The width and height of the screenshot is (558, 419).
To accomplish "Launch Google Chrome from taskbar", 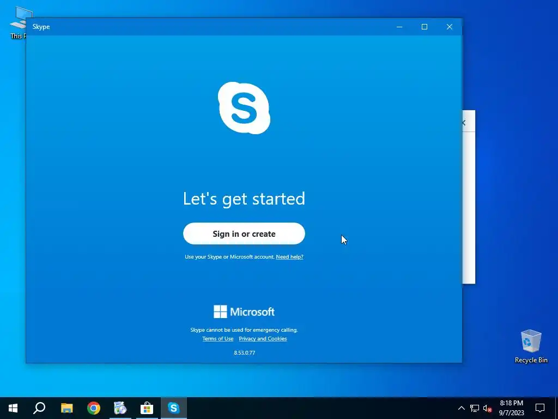I will pos(94,408).
